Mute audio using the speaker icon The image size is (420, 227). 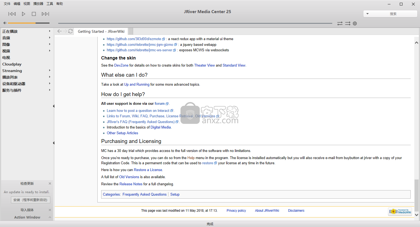click(x=5, y=23)
